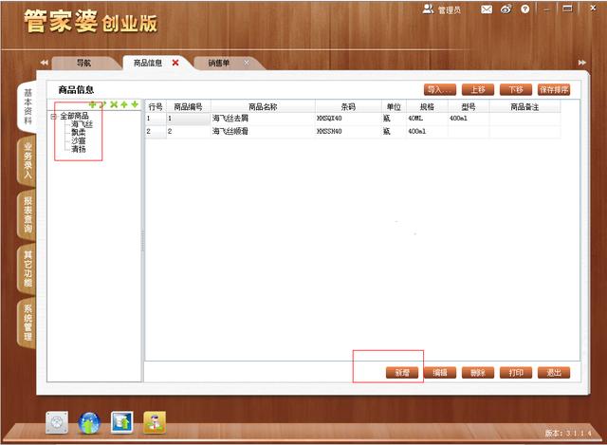Select 清扬 category in tree
The image size is (607, 445).
pos(78,150)
